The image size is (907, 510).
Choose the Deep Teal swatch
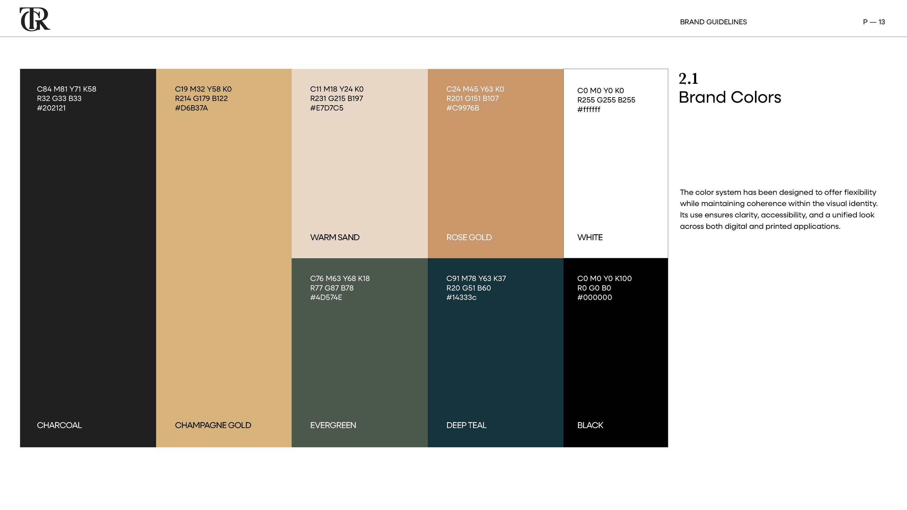click(x=496, y=353)
